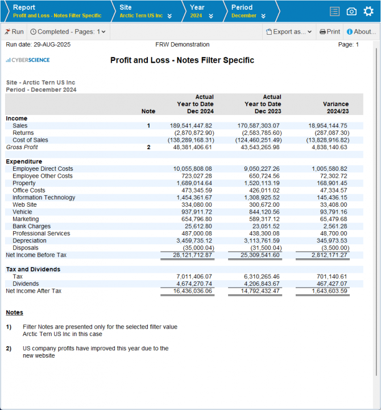Click note 1 link beside Sales
This screenshot has width=381, height=410.
coord(148,125)
